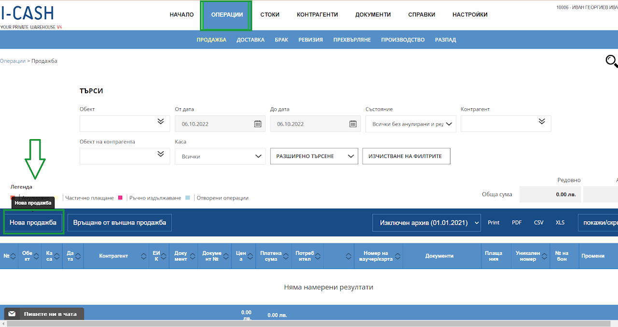Expand the Контрагент filter dropdown
618x327 pixels.
click(506, 124)
